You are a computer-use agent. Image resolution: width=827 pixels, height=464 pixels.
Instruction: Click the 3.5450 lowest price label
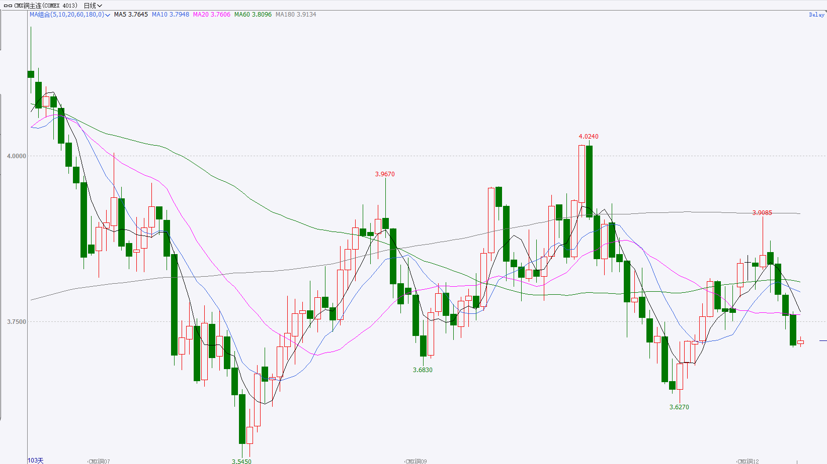point(241,461)
